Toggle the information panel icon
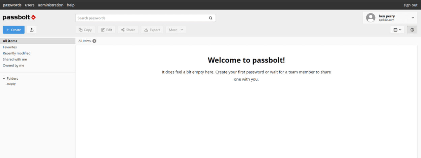The width and height of the screenshot is (421, 158). tap(412, 30)
